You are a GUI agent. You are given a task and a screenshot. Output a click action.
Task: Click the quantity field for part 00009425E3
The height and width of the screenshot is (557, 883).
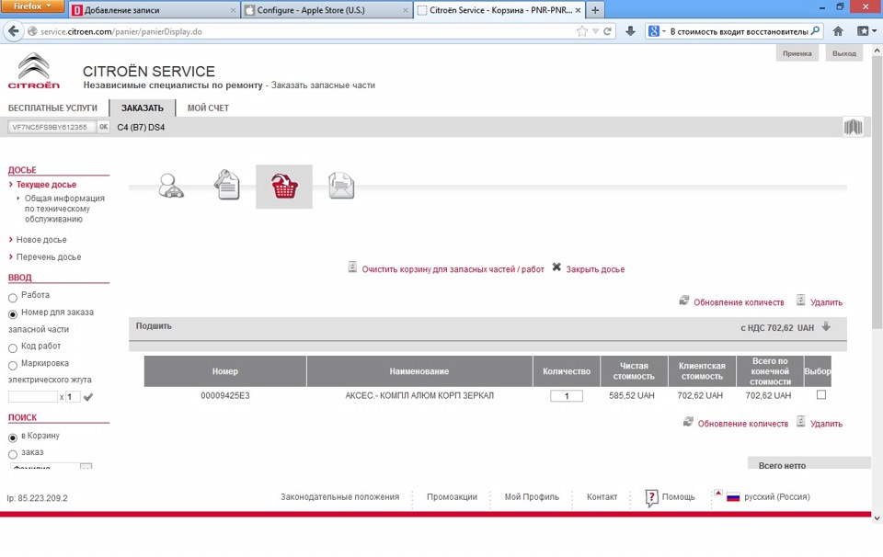click(x=567, y=396)
